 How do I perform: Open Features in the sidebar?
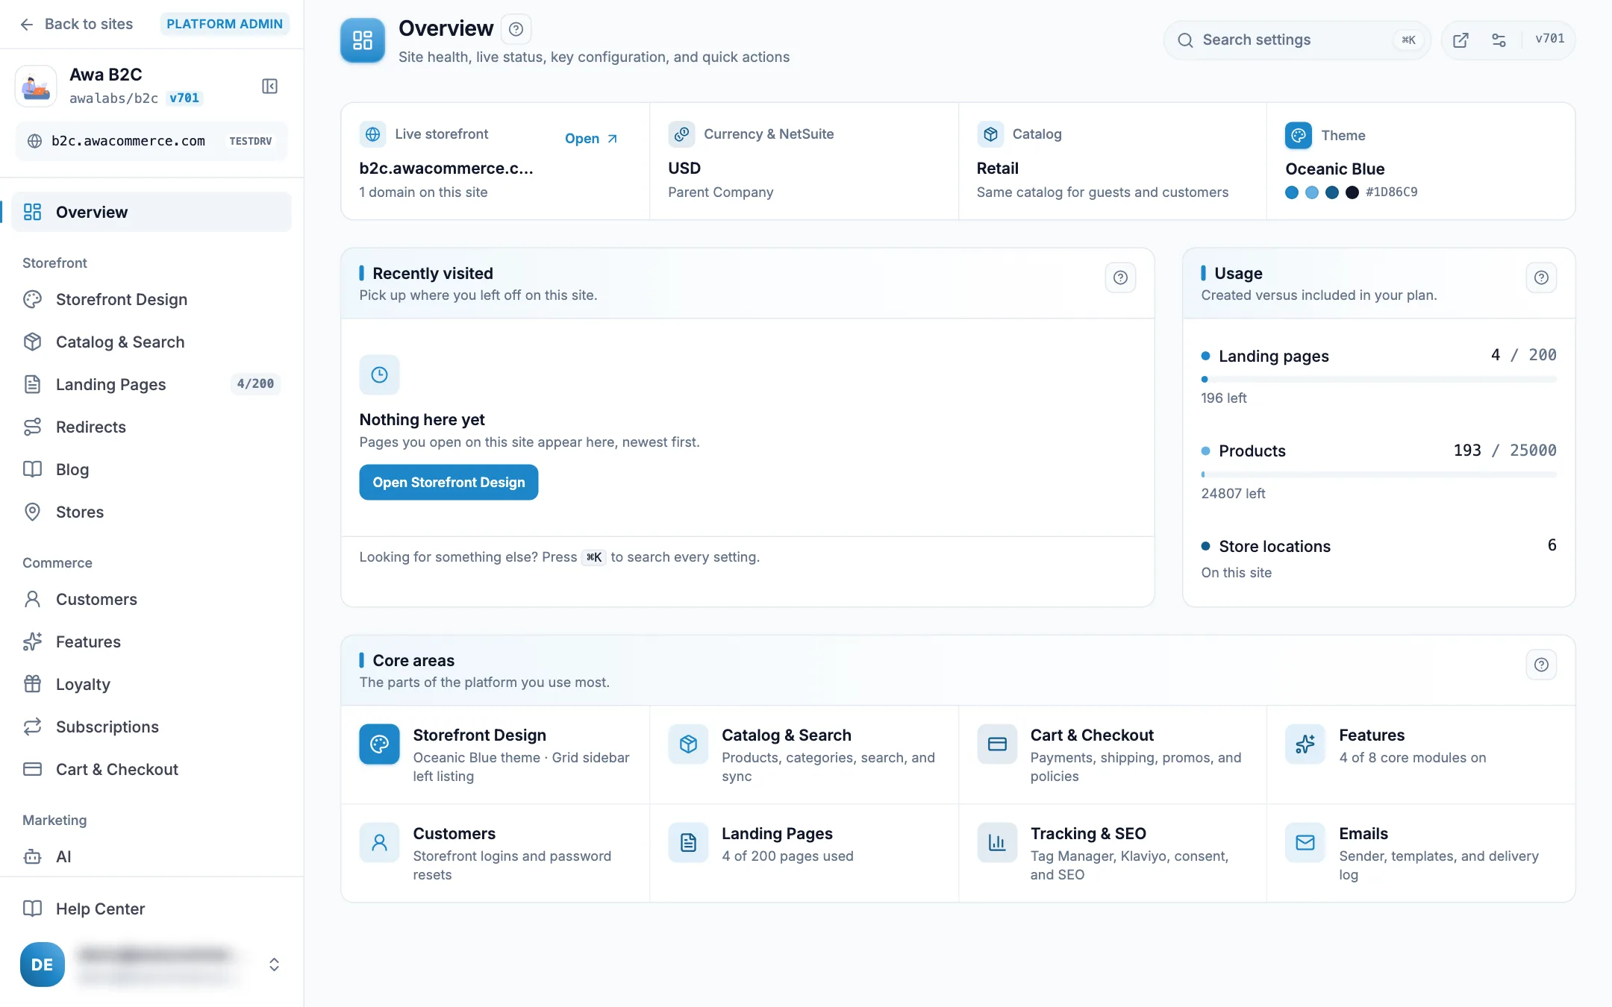(x=151, y=641)
